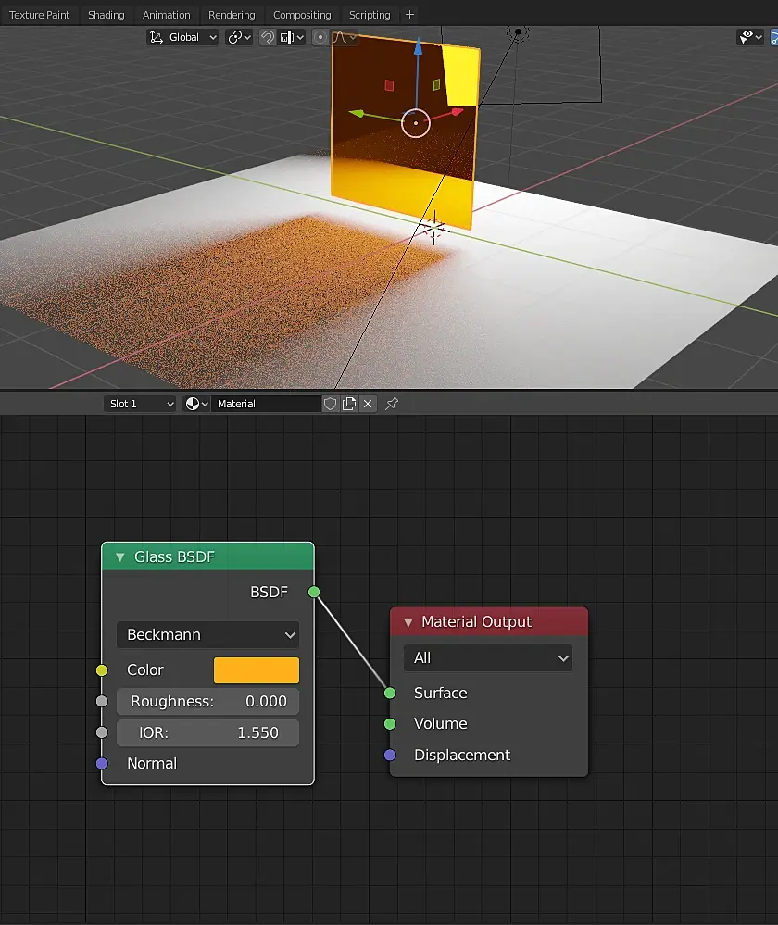Click the orange Color swatch in Glass BSDF
The height and width of the screenshot is (925, 778).
coord(257,670)
